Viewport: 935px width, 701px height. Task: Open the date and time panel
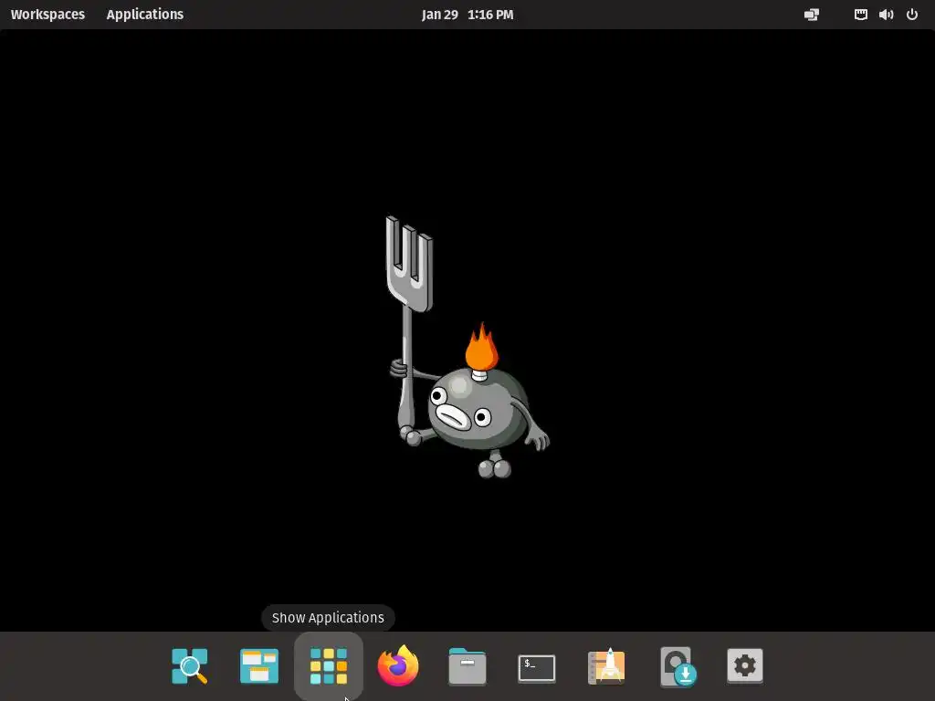pos(467,15)
